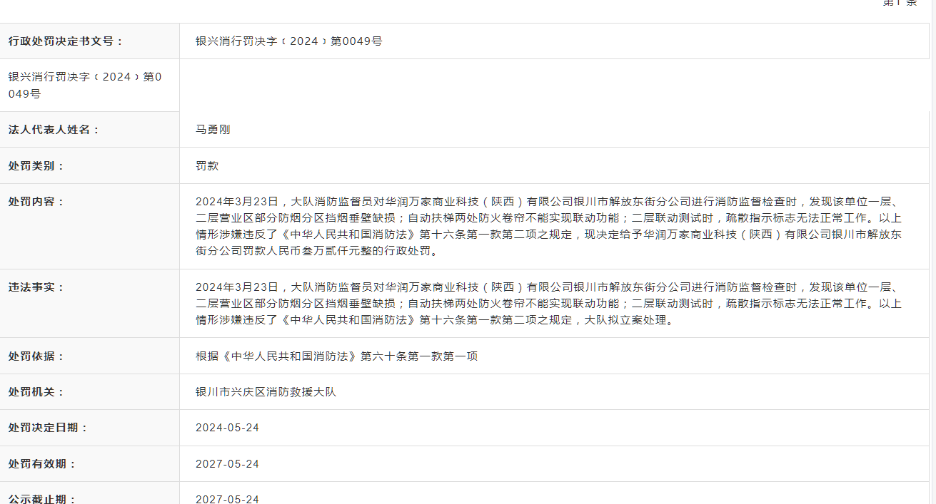Screen dimensions: 936x504
Task: Click the 公示截止期 date 2027-05-24
Action: coord(227,499)
